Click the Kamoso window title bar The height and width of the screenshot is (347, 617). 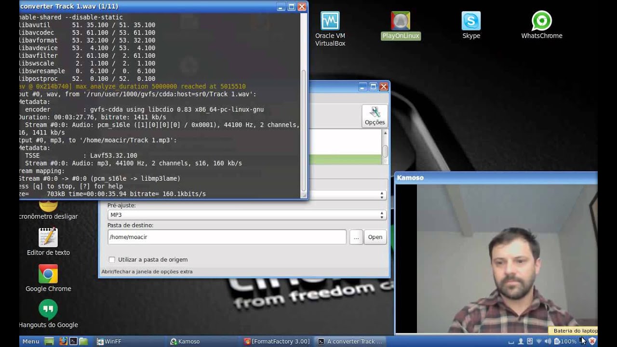coord(496,178)
